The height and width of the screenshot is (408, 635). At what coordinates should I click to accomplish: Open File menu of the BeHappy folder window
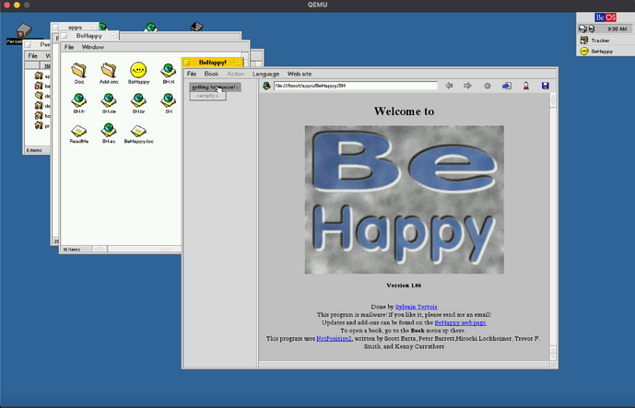click(x=69, y=47)
